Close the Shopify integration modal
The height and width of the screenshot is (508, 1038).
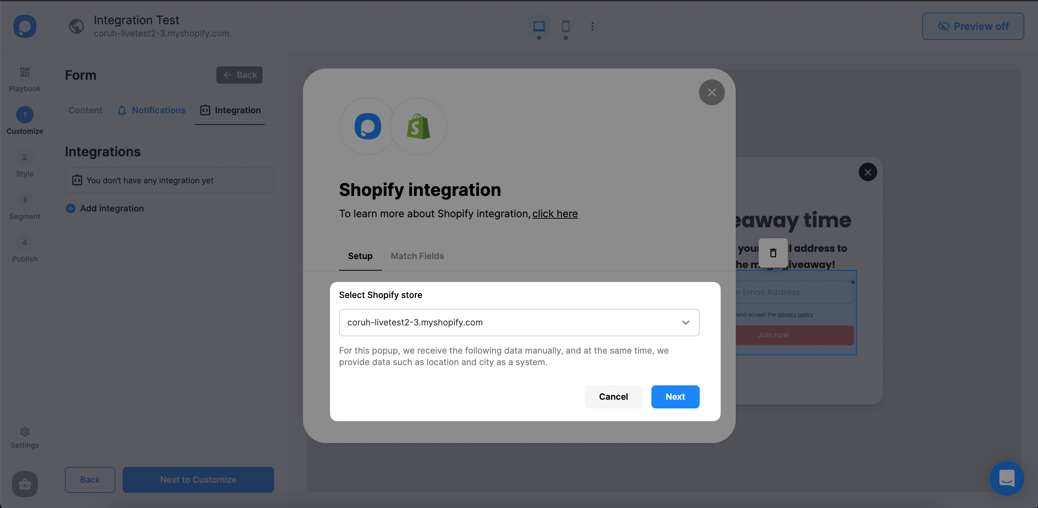tap(711, 93)
